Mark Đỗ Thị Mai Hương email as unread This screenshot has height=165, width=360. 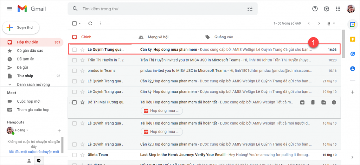point(323,102)
